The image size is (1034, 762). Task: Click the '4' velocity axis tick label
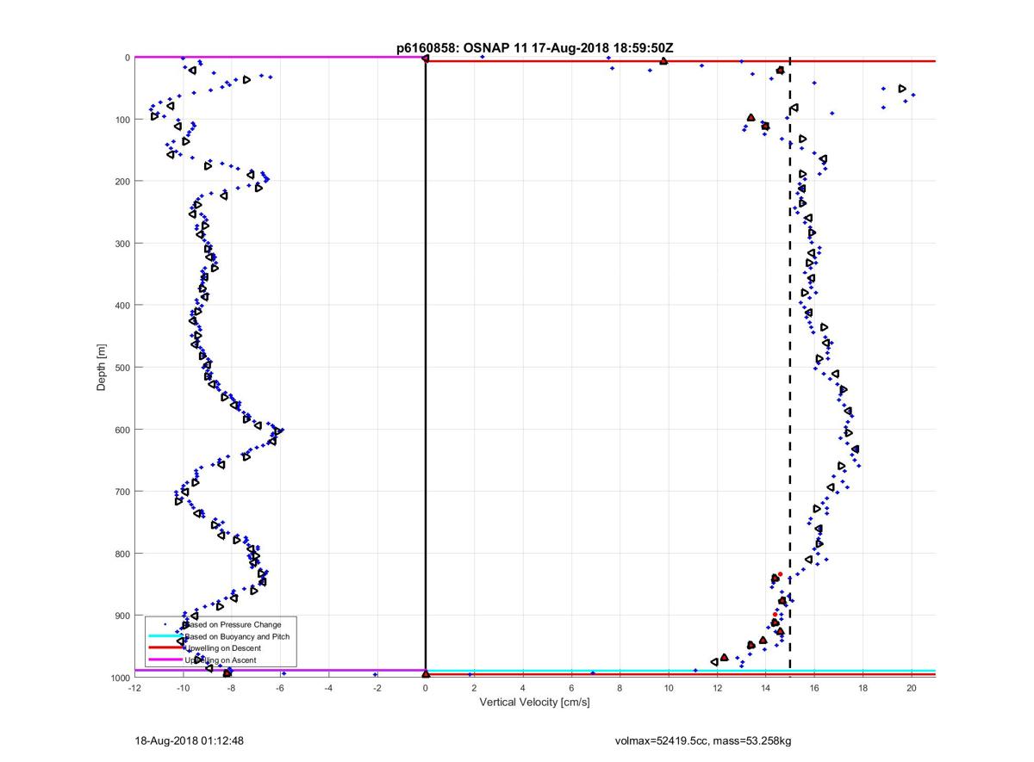point(523,689)
